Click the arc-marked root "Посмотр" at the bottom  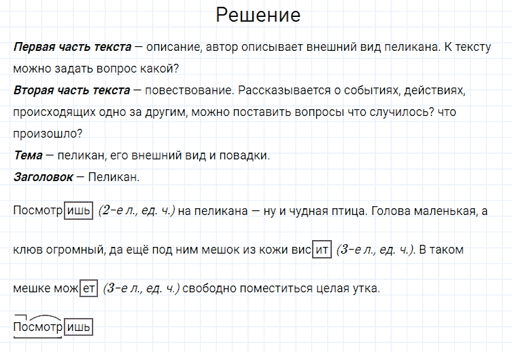coord(38,328)
